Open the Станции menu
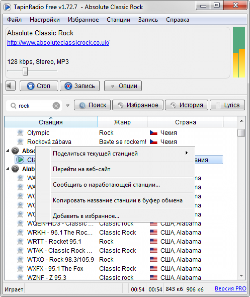 pos(118,19)
